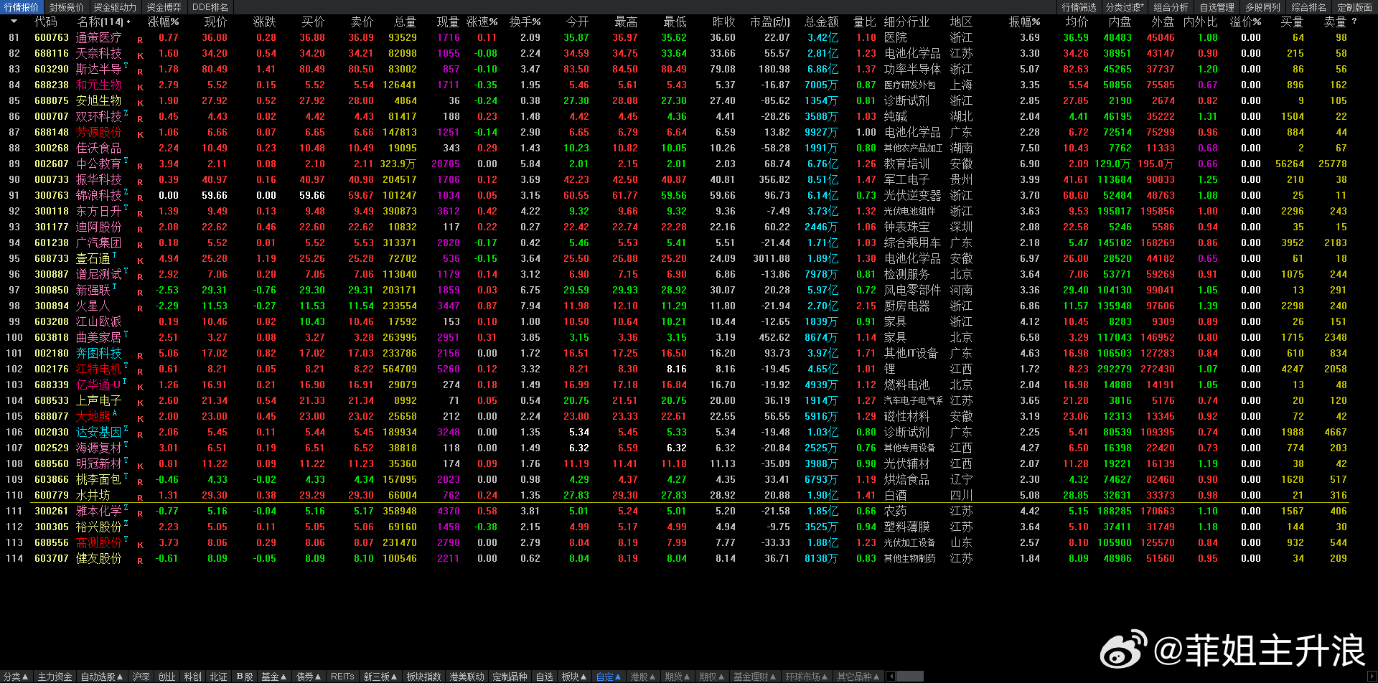1378x683 pixels.
Task: Sort by the 内外比 column header
Action: click(x=1201, y=22)
